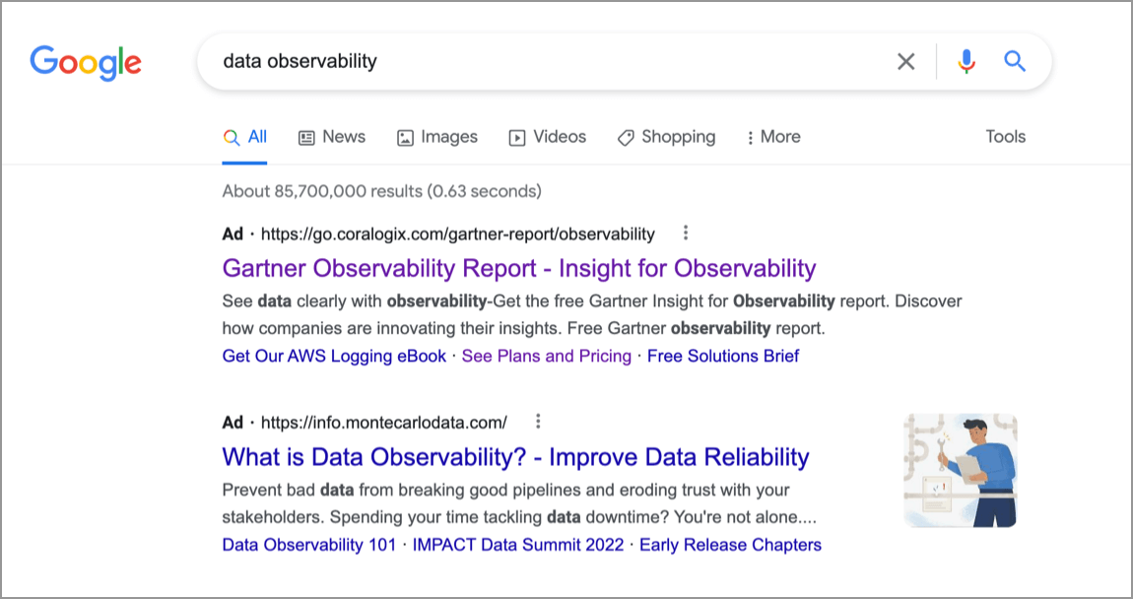Click the blue magnifier search icon
The height and width of the screenshot is (599, 1133).
click(1015, 61)
